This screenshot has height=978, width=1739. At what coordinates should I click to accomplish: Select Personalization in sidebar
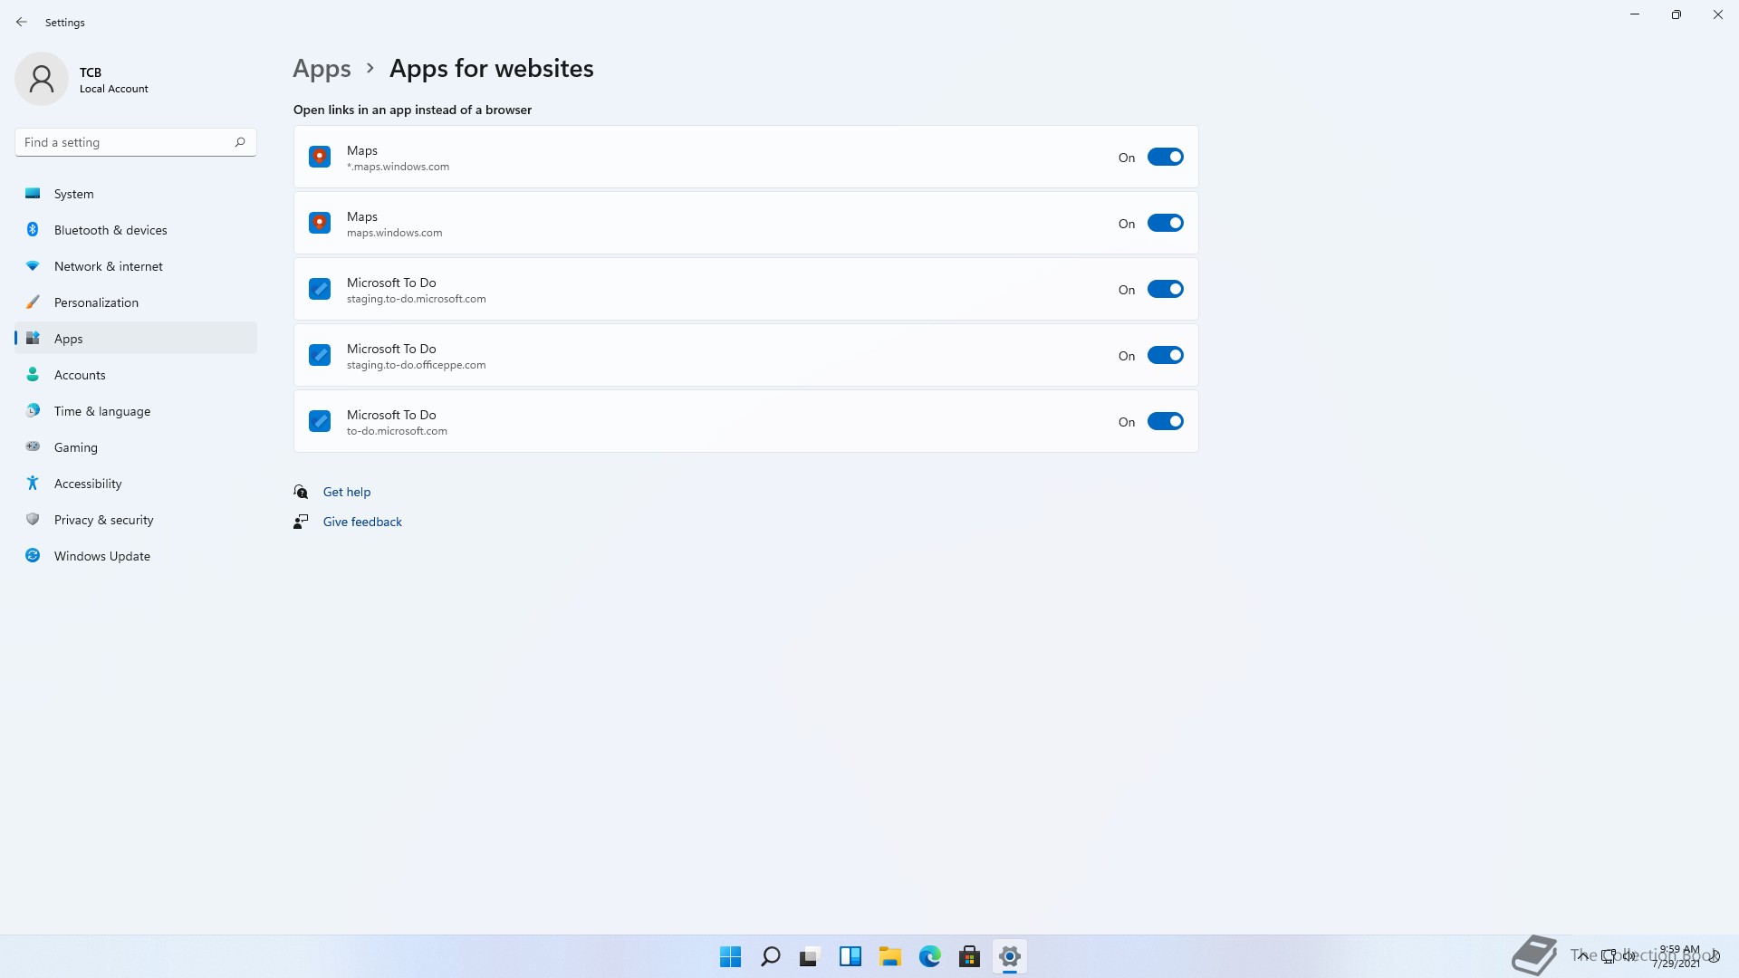point(136,302)
